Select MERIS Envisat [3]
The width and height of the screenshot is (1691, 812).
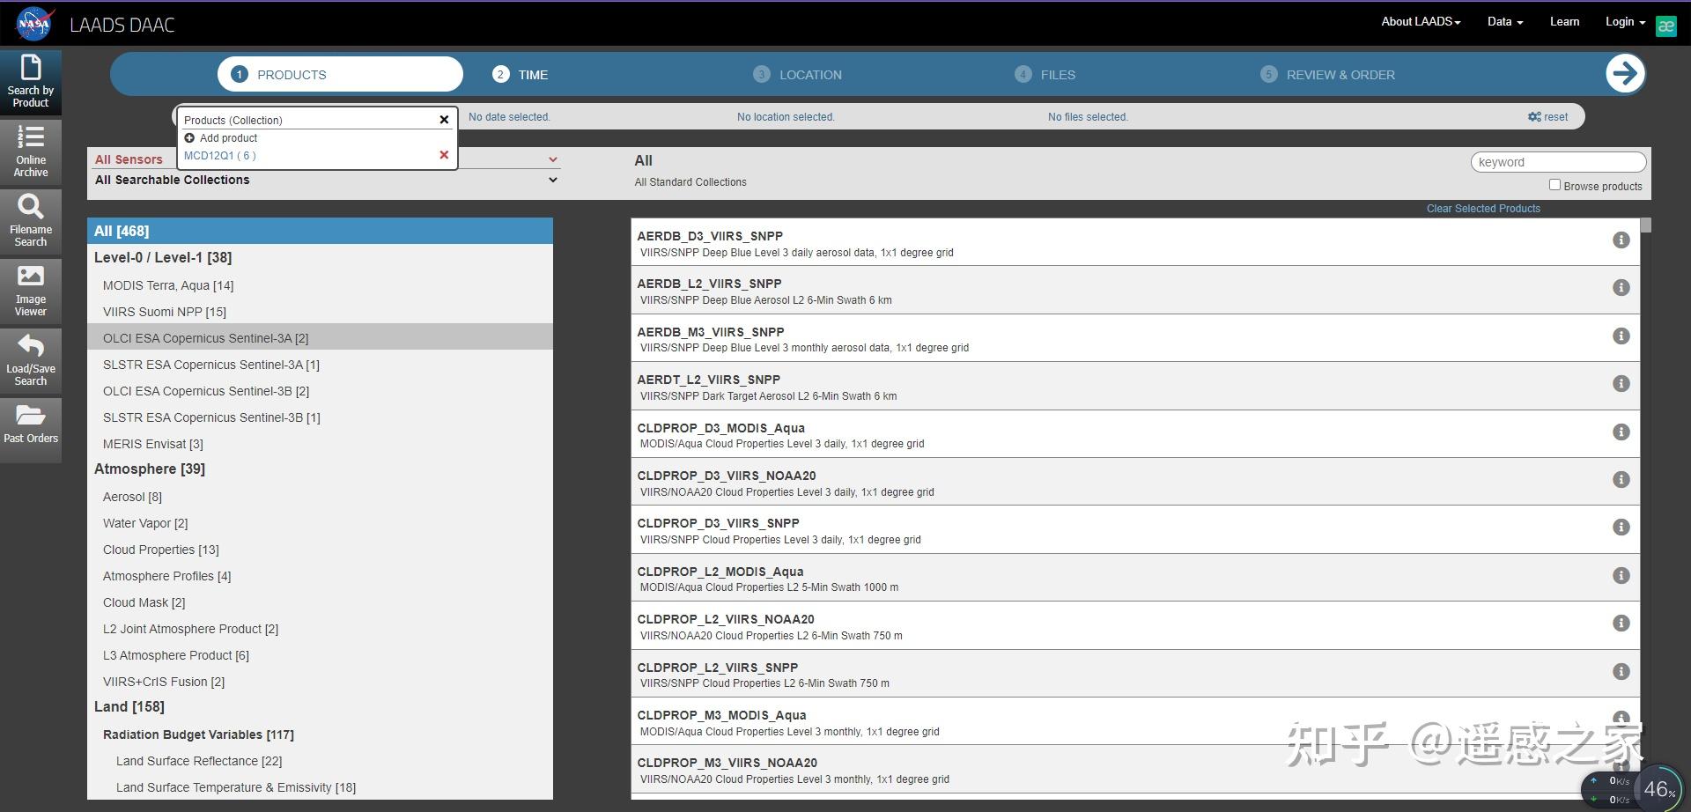(x=153, y=444)
